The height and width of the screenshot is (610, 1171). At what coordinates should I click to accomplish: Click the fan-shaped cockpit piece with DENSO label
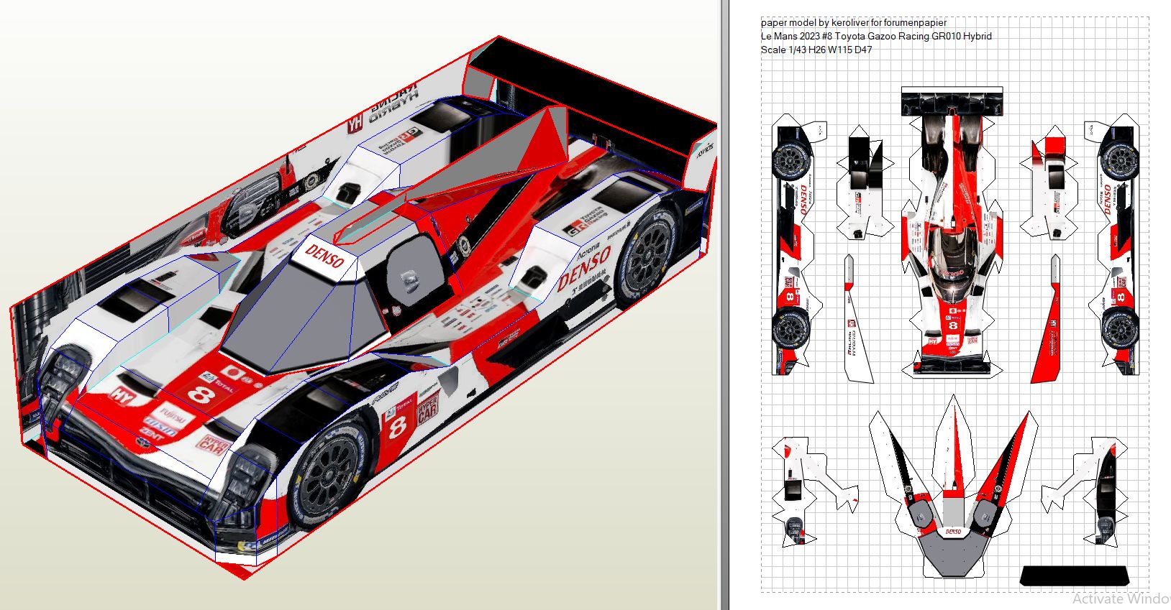point(952,496)
